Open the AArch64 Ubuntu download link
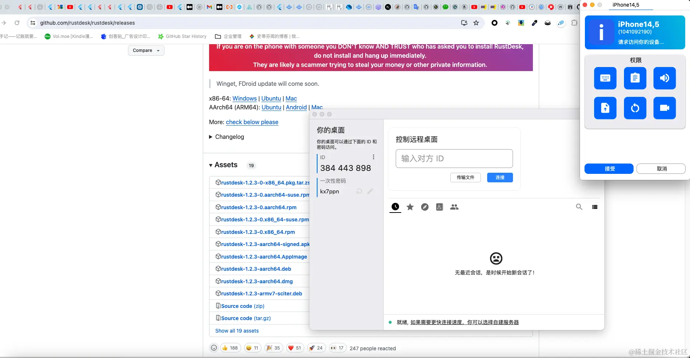The image size is (690, 358). click(271, 107)
